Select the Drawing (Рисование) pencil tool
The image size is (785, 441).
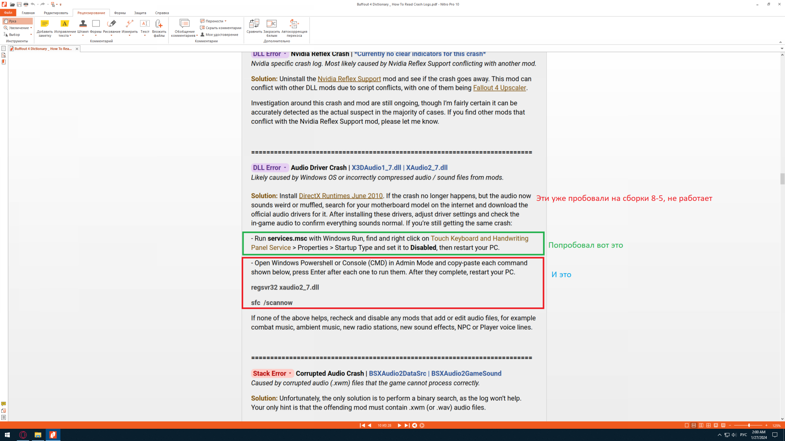coord(112,24)
